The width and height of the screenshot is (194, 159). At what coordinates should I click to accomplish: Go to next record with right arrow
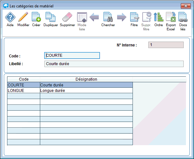[122, 17]
